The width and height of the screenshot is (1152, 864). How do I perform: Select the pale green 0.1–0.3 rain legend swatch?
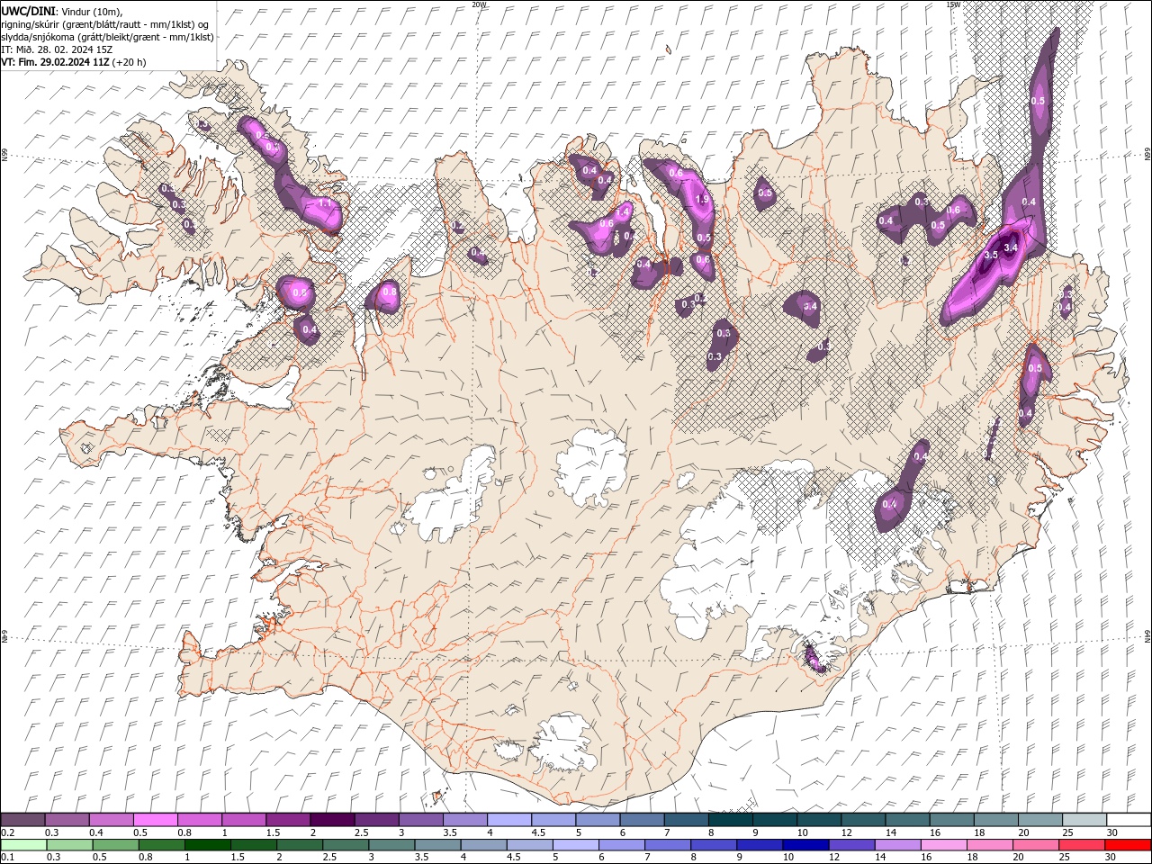(23, 845)
